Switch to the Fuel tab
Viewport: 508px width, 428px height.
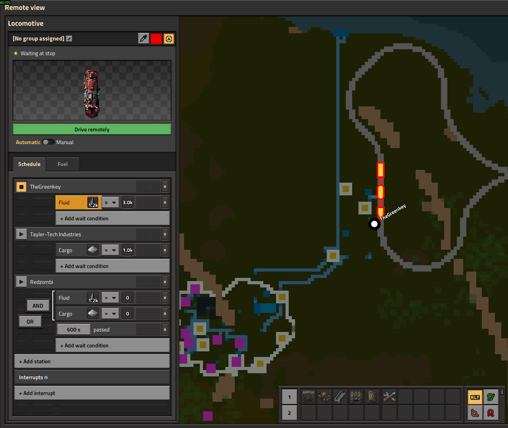pos(62,164)
